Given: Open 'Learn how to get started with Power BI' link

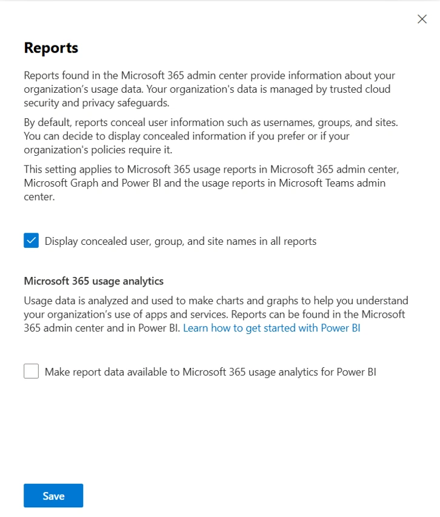Looking at the screenshot, I should click(272, 328).
